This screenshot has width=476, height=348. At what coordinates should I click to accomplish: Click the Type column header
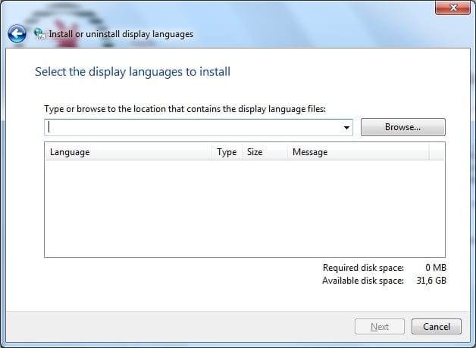[227, 152]
